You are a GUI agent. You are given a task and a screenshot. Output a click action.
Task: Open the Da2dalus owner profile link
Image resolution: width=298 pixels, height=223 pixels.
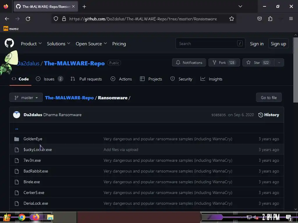(x=28, y=63)
